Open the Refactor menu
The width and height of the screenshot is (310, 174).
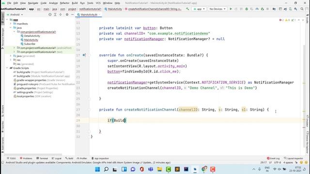click(x=64, y=3)
